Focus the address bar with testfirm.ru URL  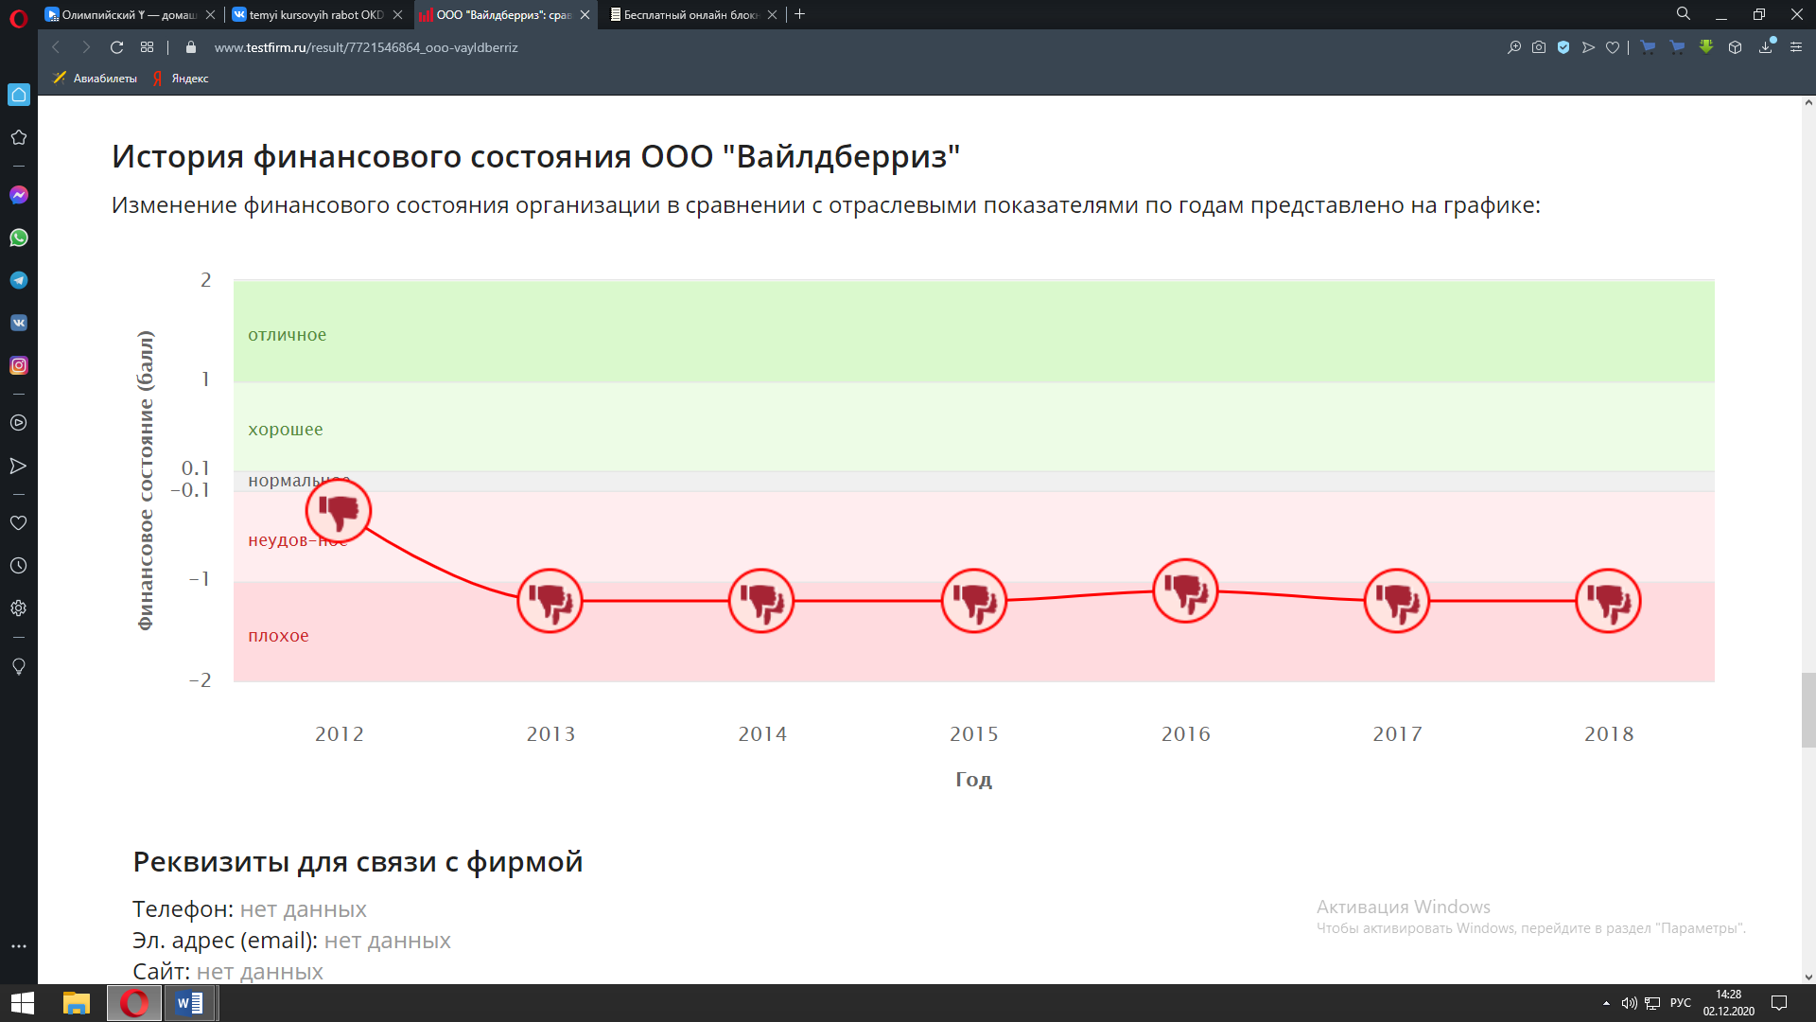click(366, 47)
